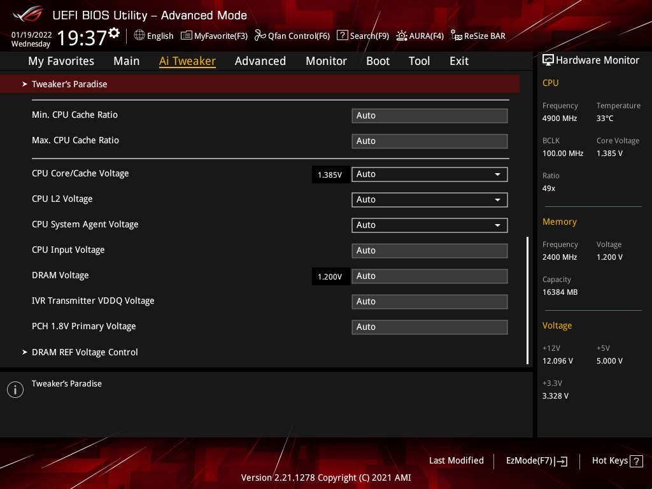Click the ReSize BAR label

pyautogui.click(x=485, y=36)
